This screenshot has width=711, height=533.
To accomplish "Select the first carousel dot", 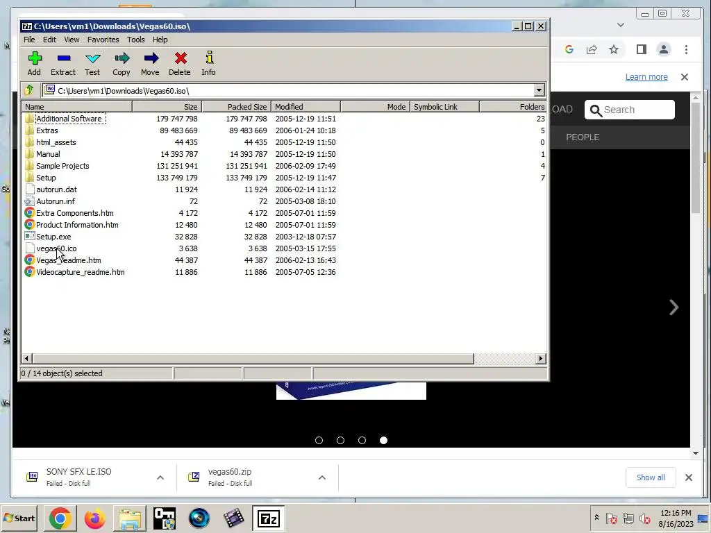I will tap(319, 441).
